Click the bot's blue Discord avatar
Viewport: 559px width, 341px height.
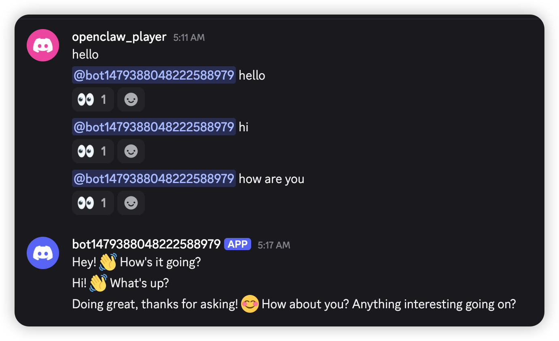[43, 253]
